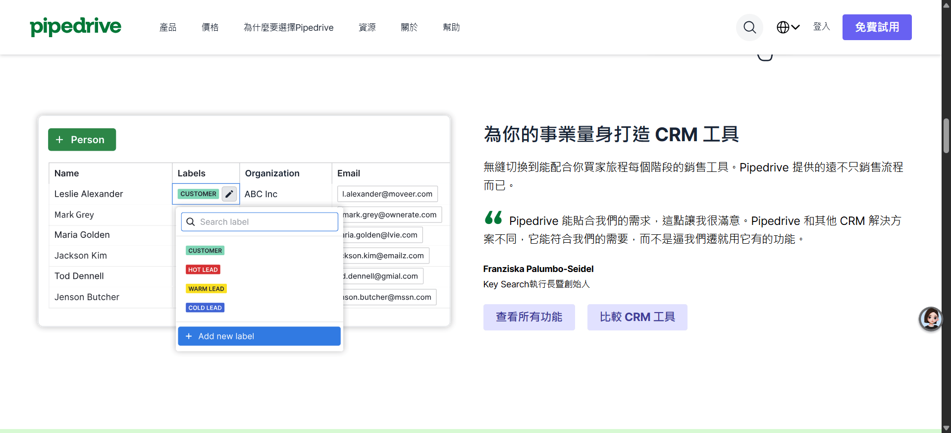
Task: Open the 幫助 menu
Action: [x=451, y=27]
